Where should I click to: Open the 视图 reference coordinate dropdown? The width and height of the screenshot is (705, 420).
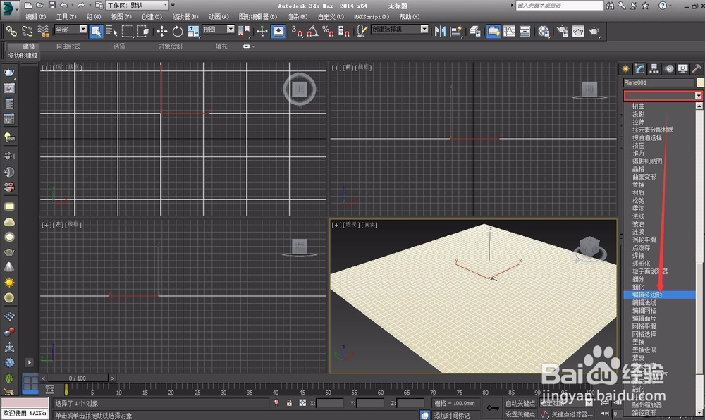click(x=231, y=29)
